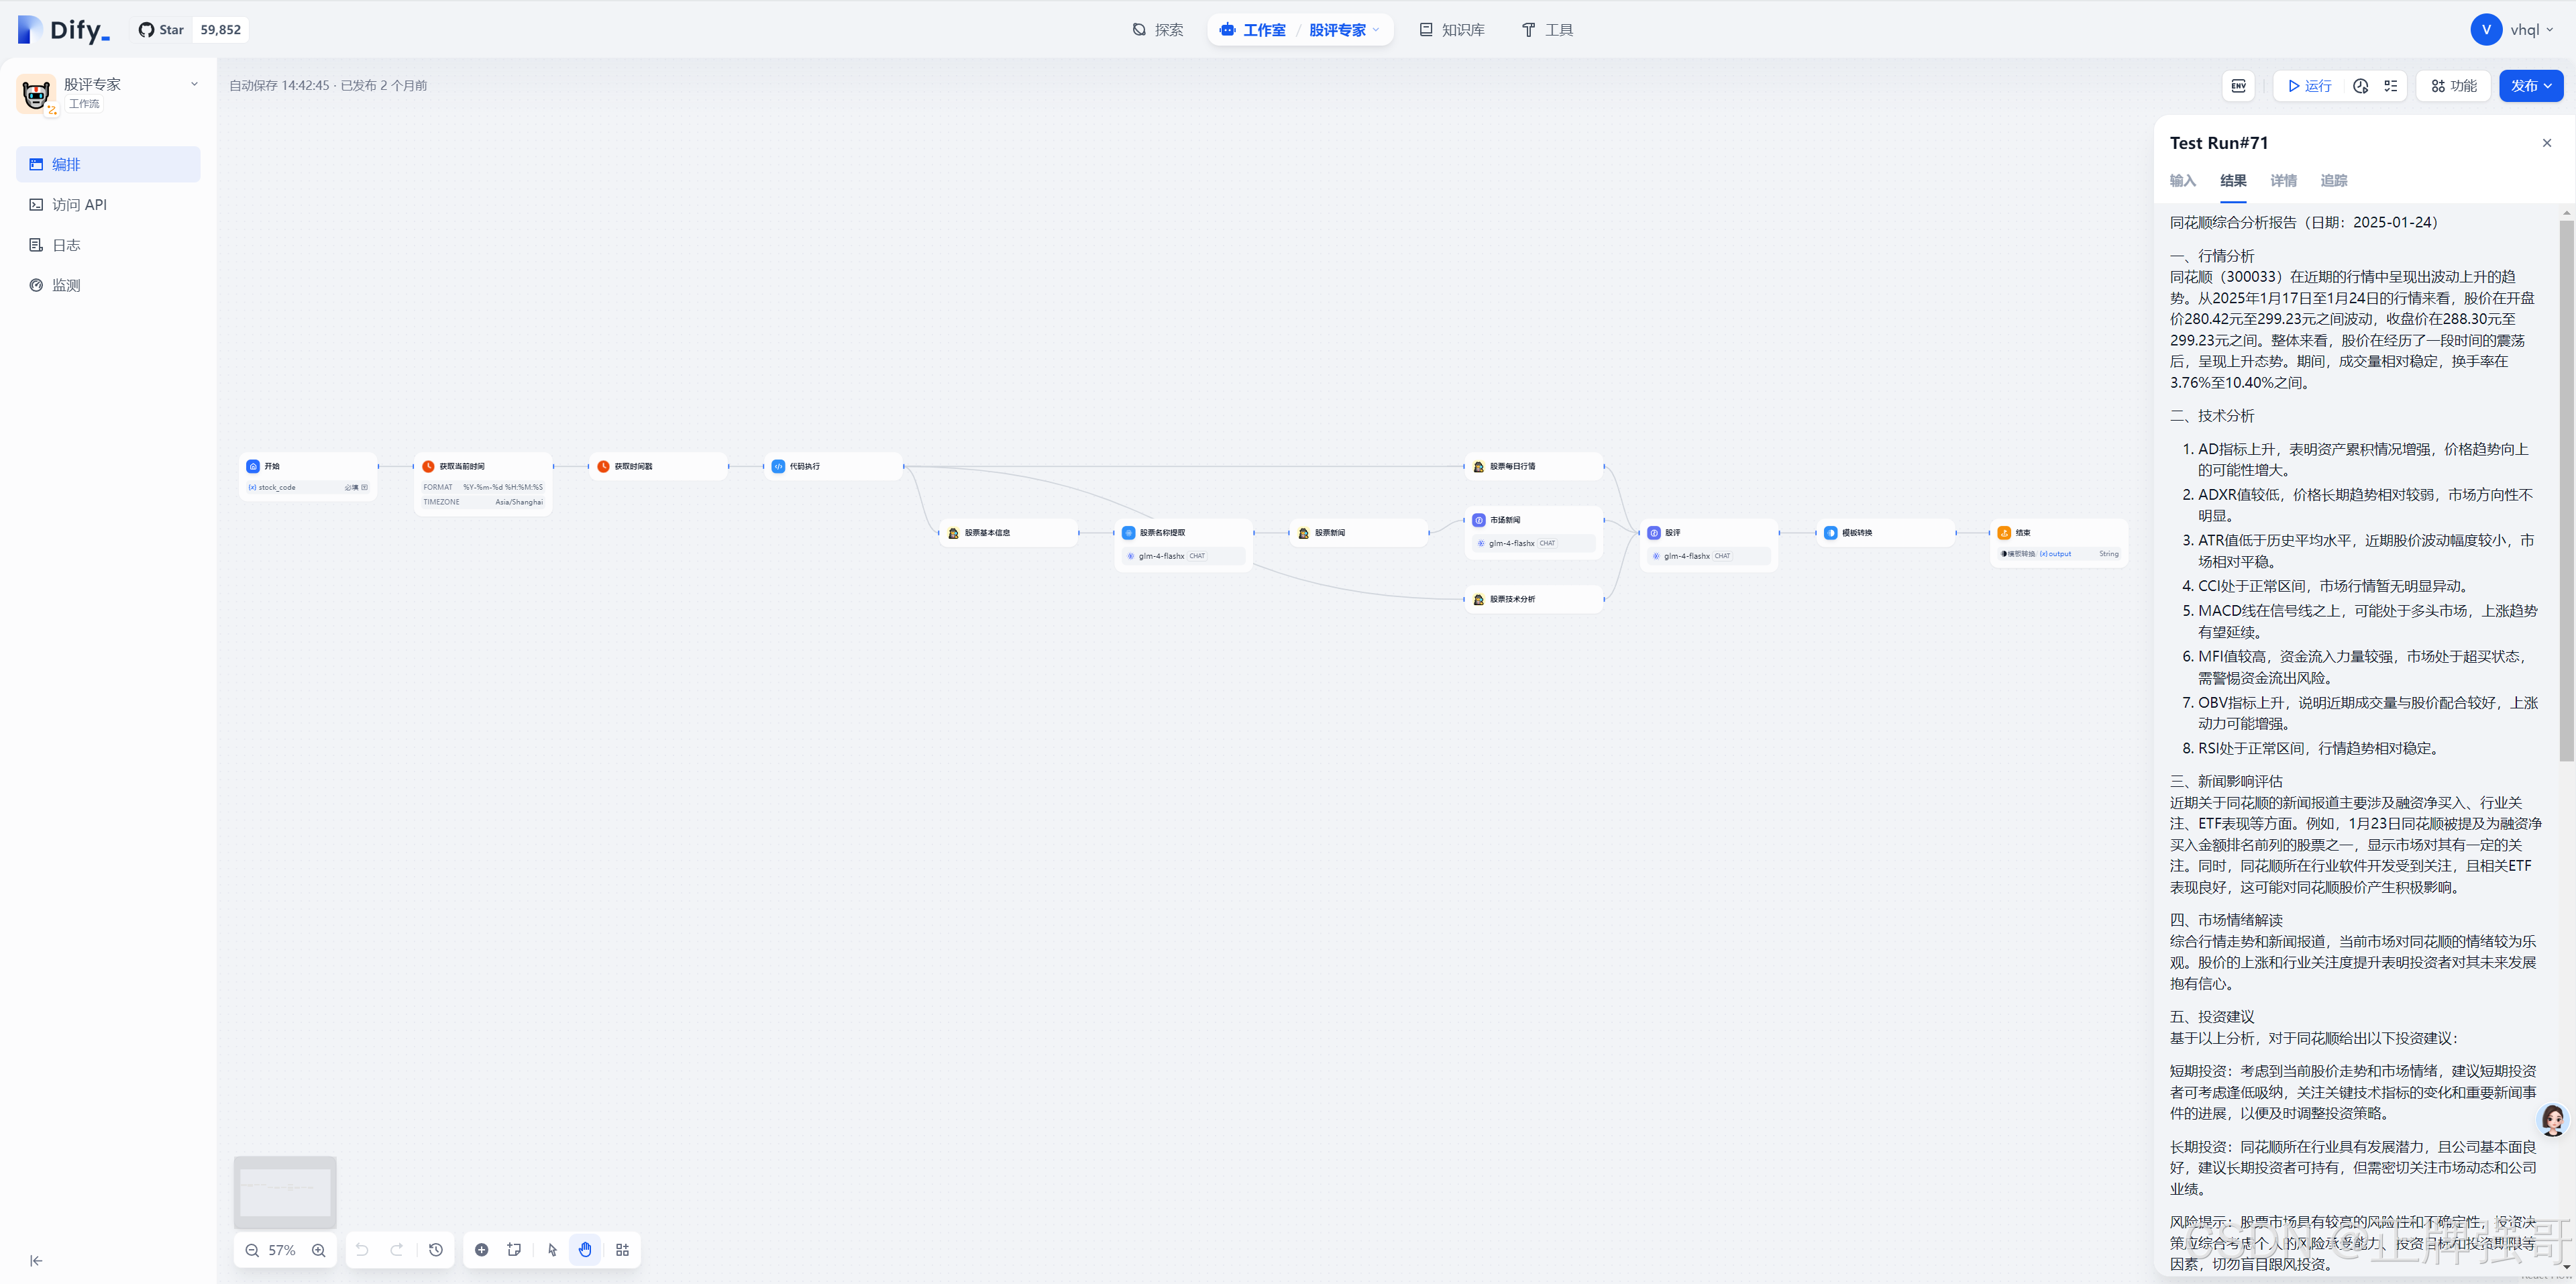Screen dimensions: 2576x1284
Task: Click the organize nodes icon
Action: (x=622, y=1250)
